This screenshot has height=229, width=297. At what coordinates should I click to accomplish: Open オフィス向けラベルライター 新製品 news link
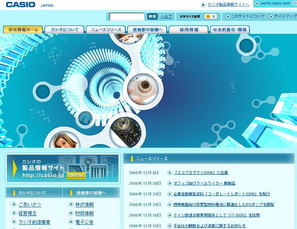click(x=204, y=183)
